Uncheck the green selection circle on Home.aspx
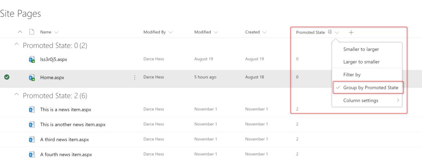The width and height of the screenshot is (422, 160). pyautogui.click(x=7, y=77)
